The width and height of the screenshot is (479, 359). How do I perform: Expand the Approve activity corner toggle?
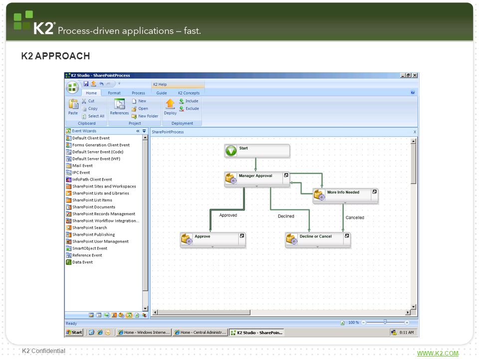[x=242, y=236]
